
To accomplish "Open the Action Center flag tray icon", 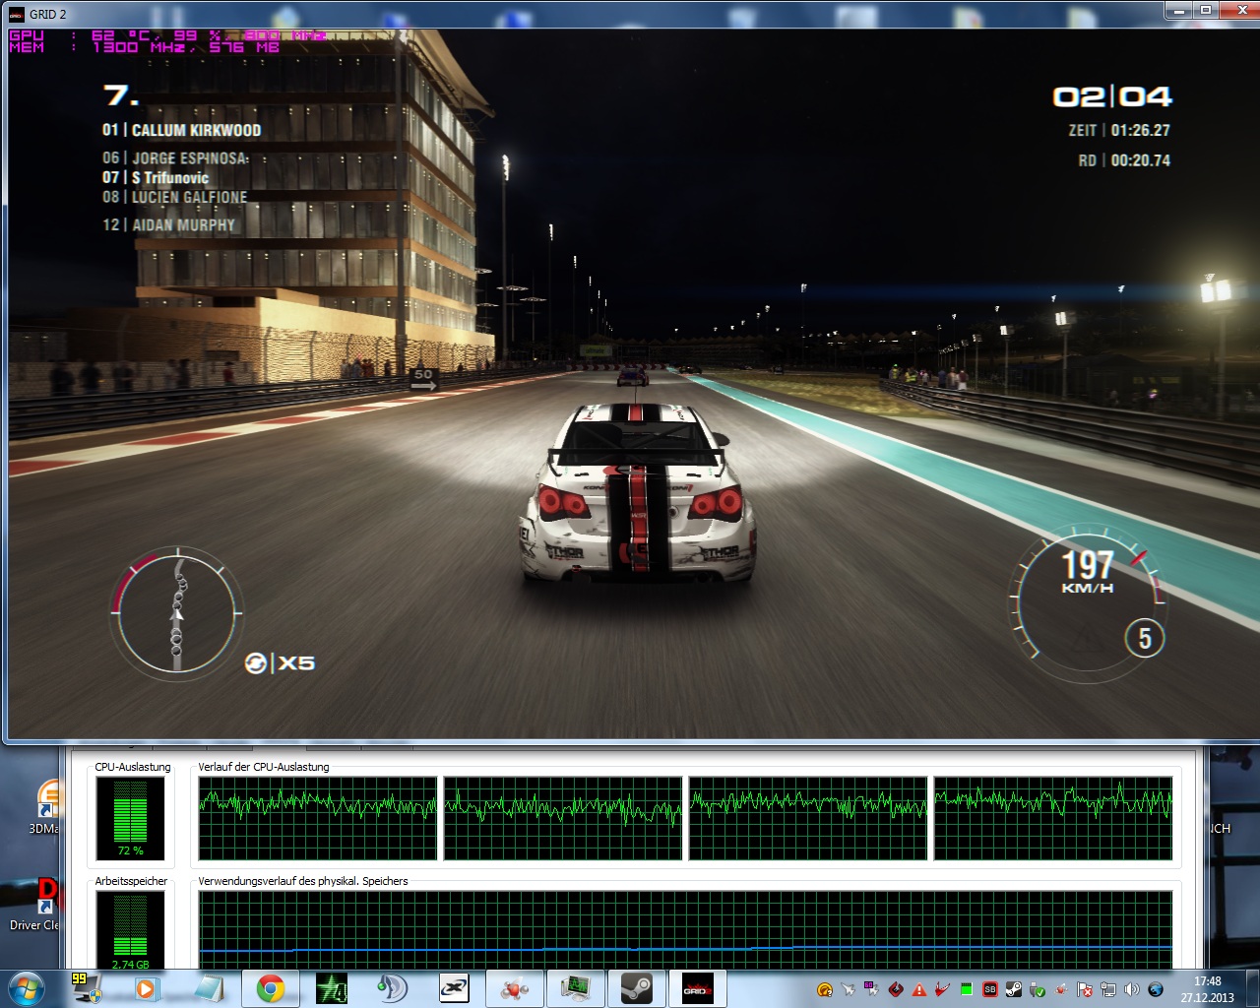I will [1085, 990].
